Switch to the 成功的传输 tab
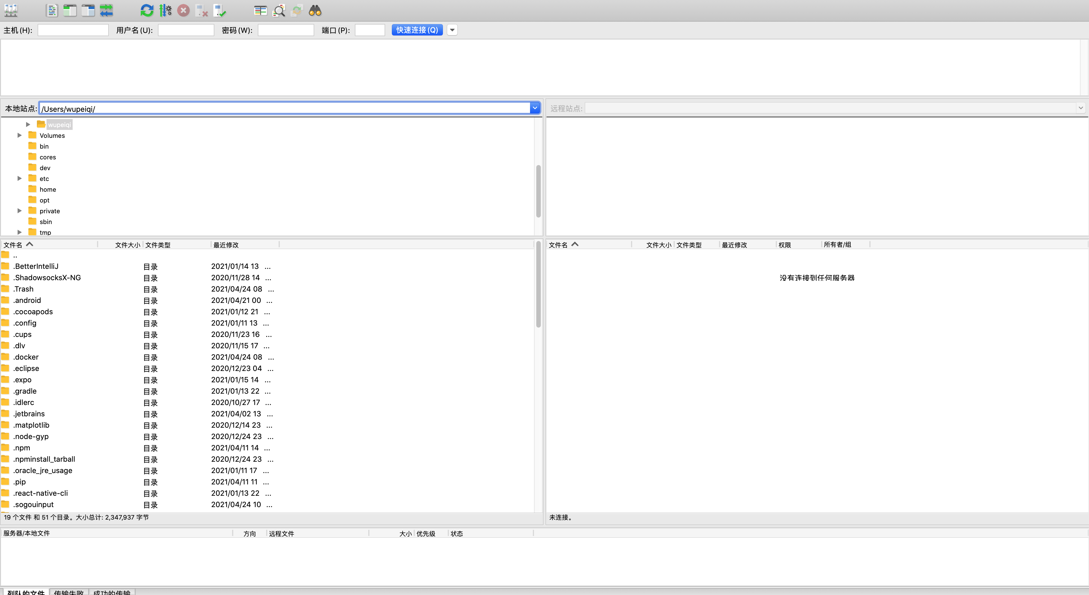 pos(112,592)
